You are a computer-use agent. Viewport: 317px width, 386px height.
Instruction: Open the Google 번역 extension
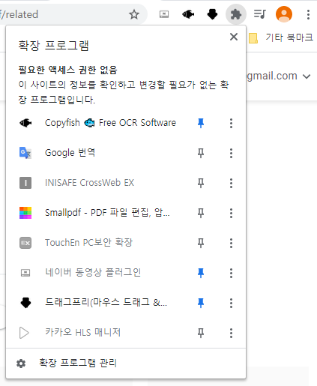pos(70,153)
